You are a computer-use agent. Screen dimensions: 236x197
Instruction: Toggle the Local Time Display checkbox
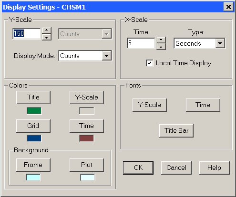click(149, 63)
